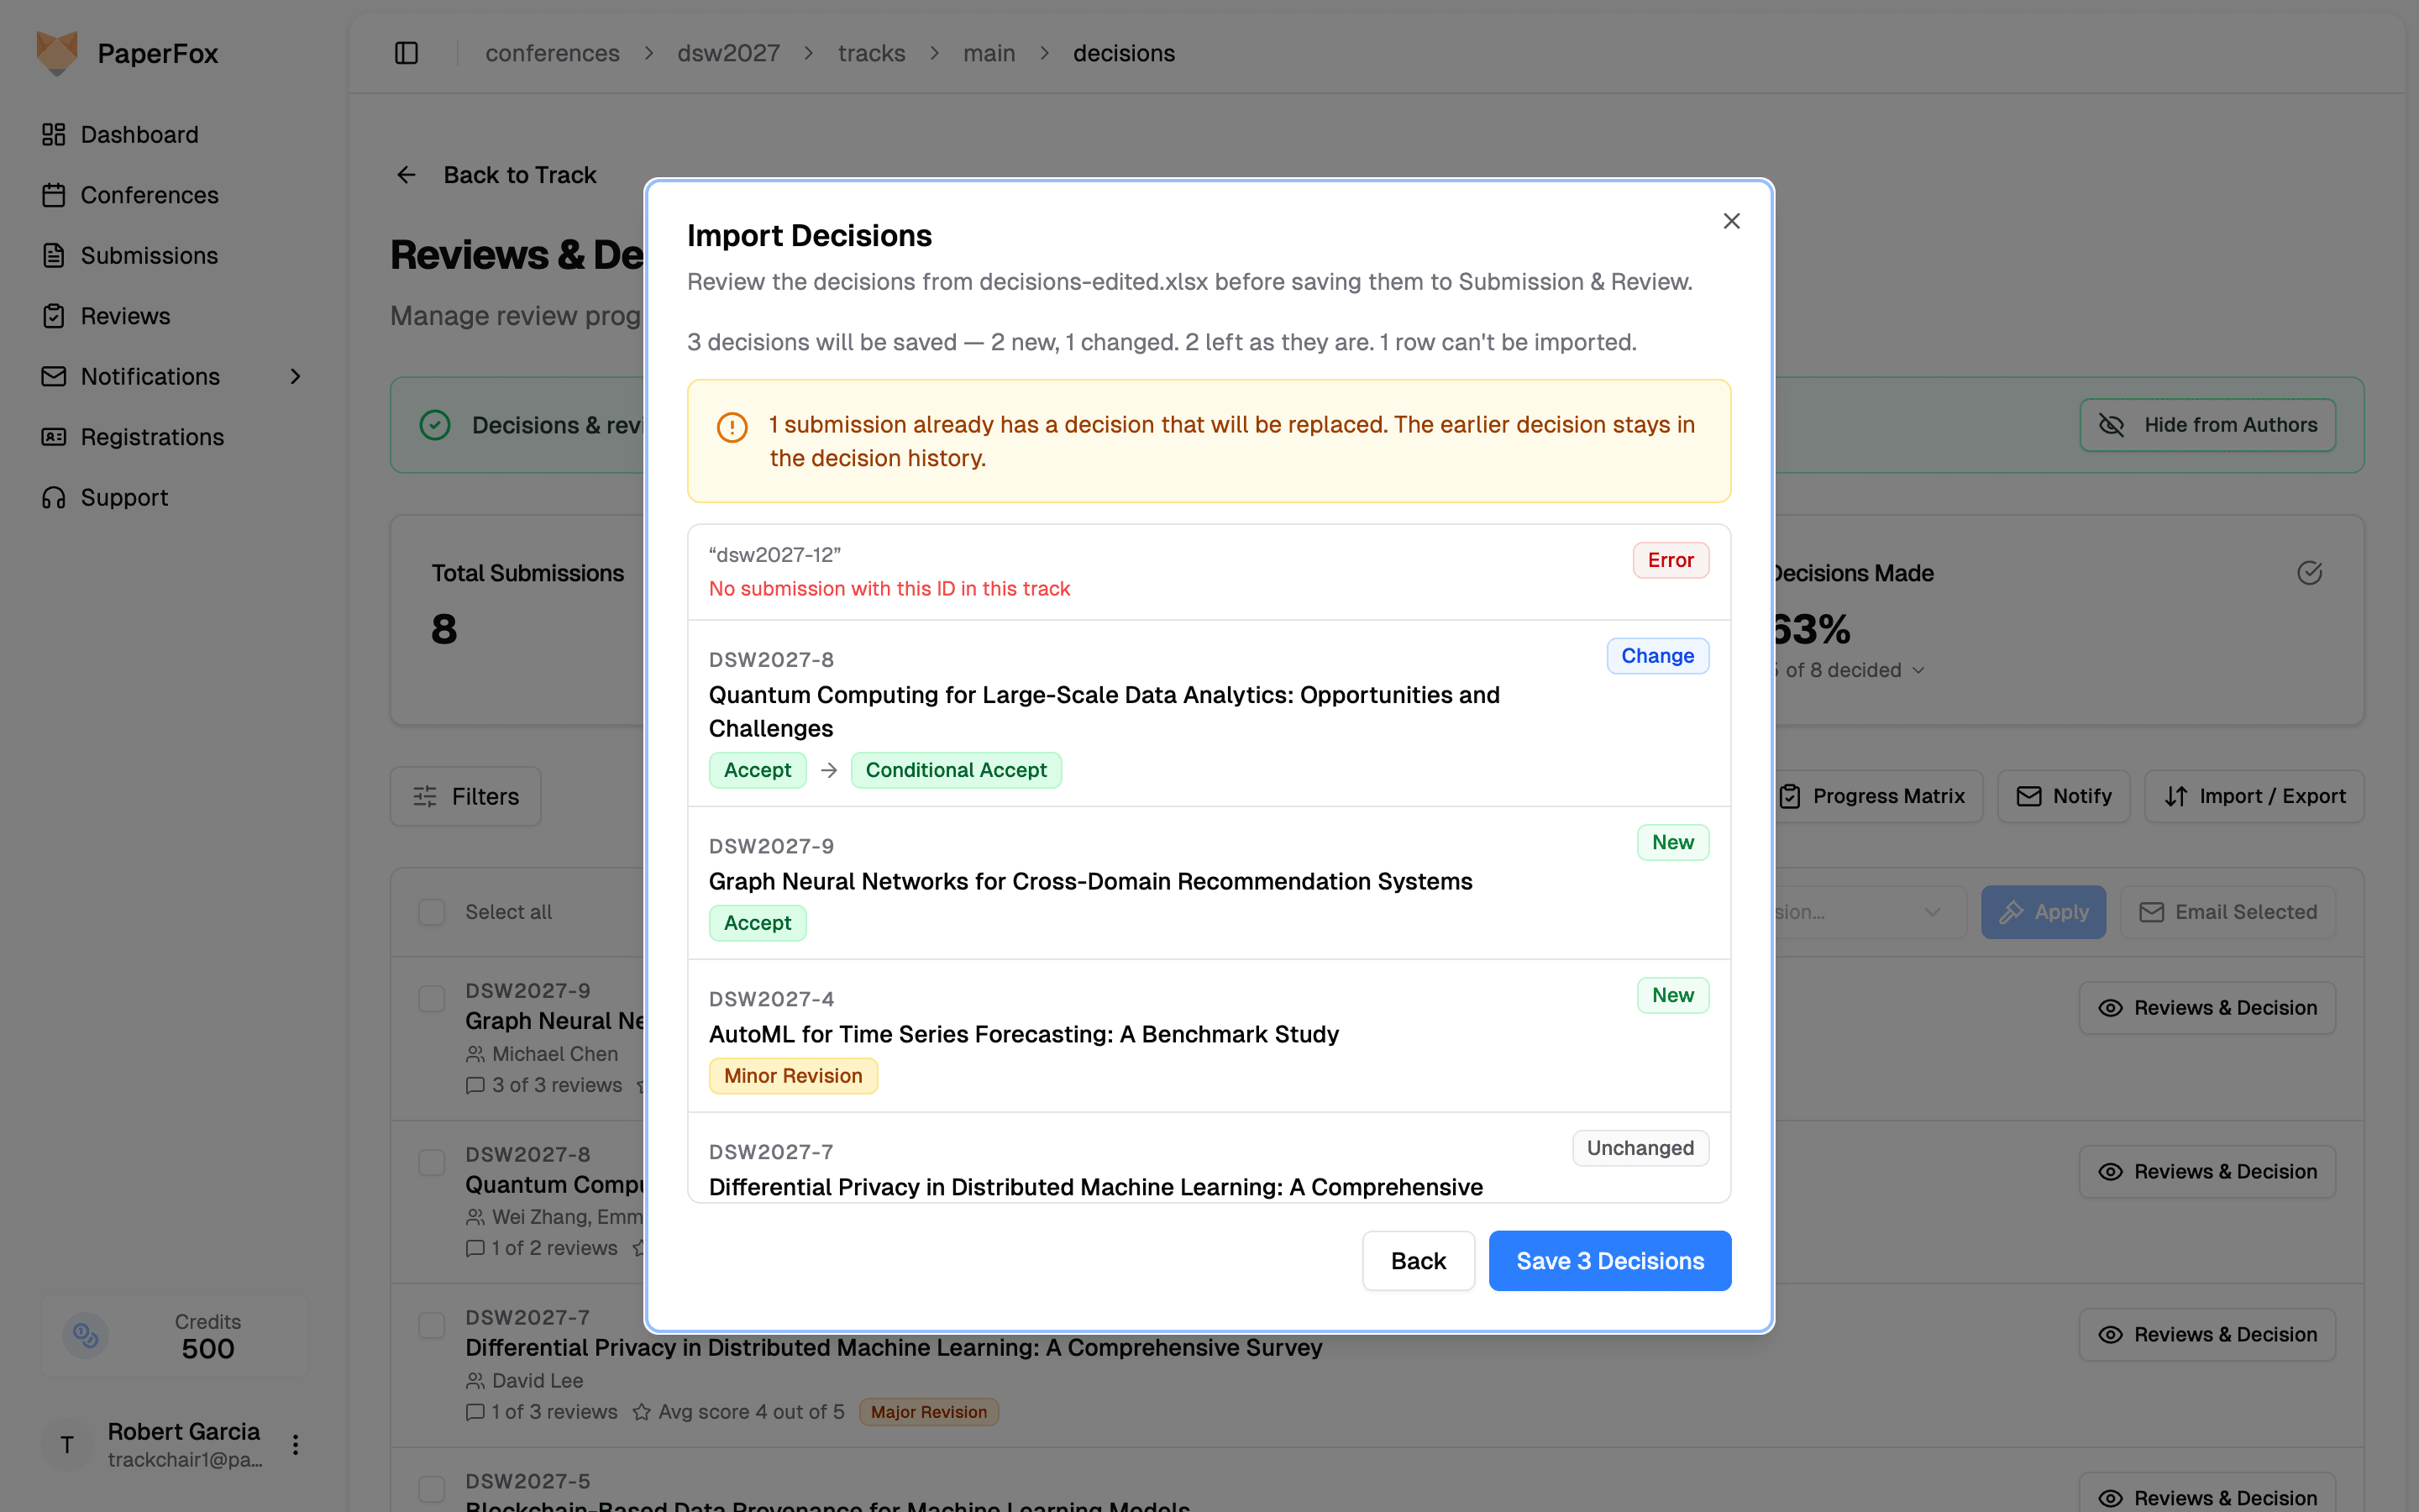Expand the Notifications submenu chevron
The width and height of the screenshot is (2419, 1512).
[295, 376]
